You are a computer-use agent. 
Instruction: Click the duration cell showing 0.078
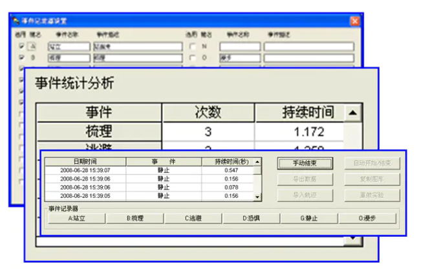[x=228, y=188]
